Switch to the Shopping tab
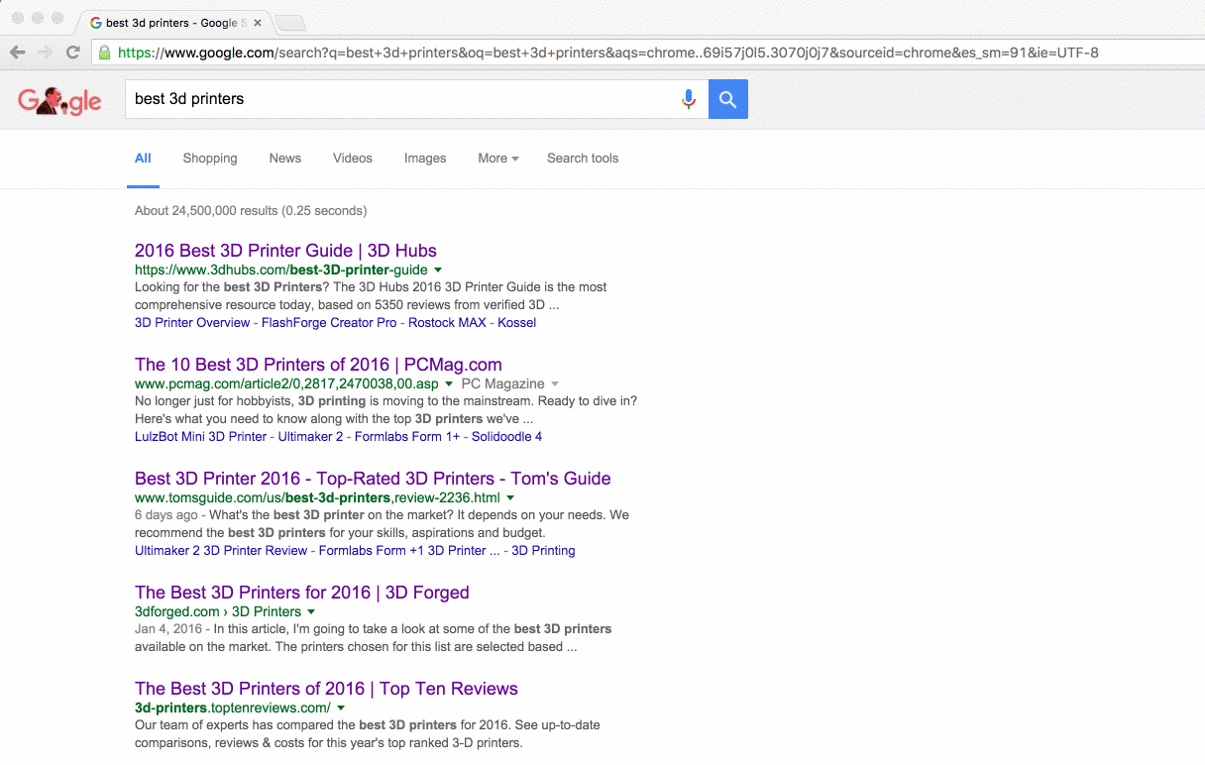 coord(210,159)
